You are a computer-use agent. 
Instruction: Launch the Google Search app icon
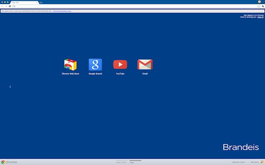pyautogui.click(x=95, y=64)
